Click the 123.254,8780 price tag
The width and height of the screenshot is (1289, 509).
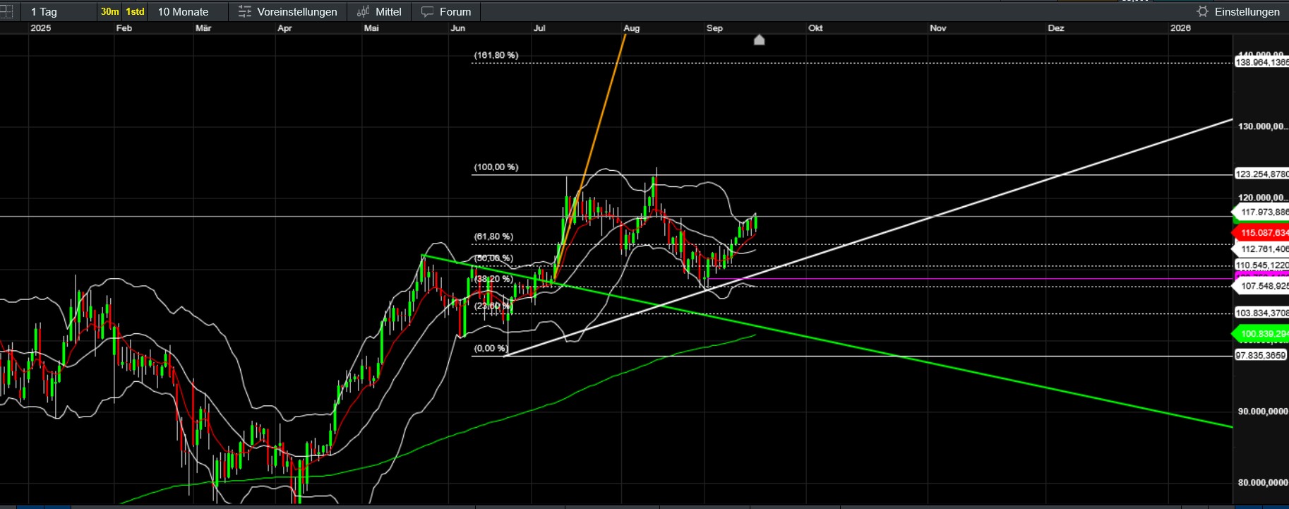pos(1261,174)
